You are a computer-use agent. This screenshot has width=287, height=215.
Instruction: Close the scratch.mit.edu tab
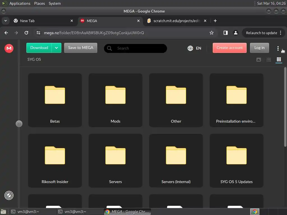coord(205,21)
